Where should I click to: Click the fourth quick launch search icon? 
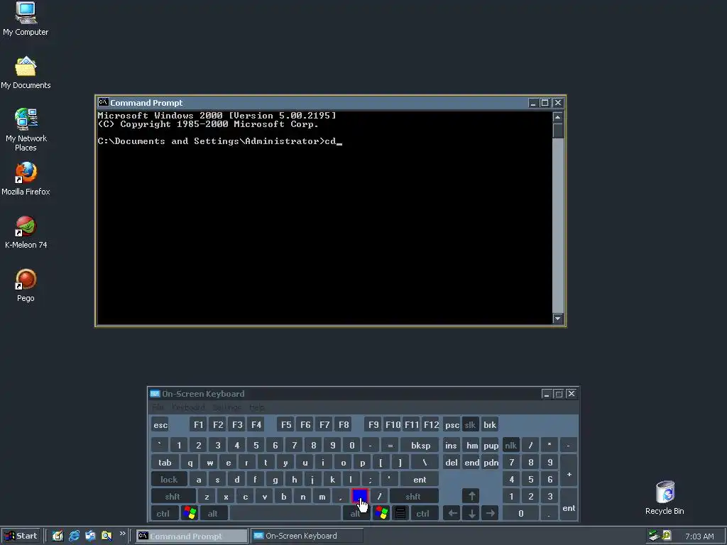[x=106, y=536]
